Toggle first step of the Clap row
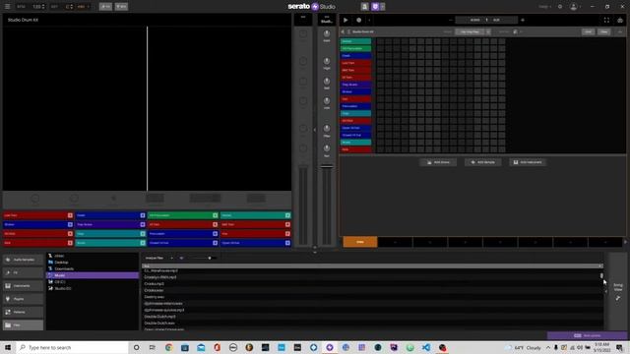The image size is (630, 354). [381, 113]
